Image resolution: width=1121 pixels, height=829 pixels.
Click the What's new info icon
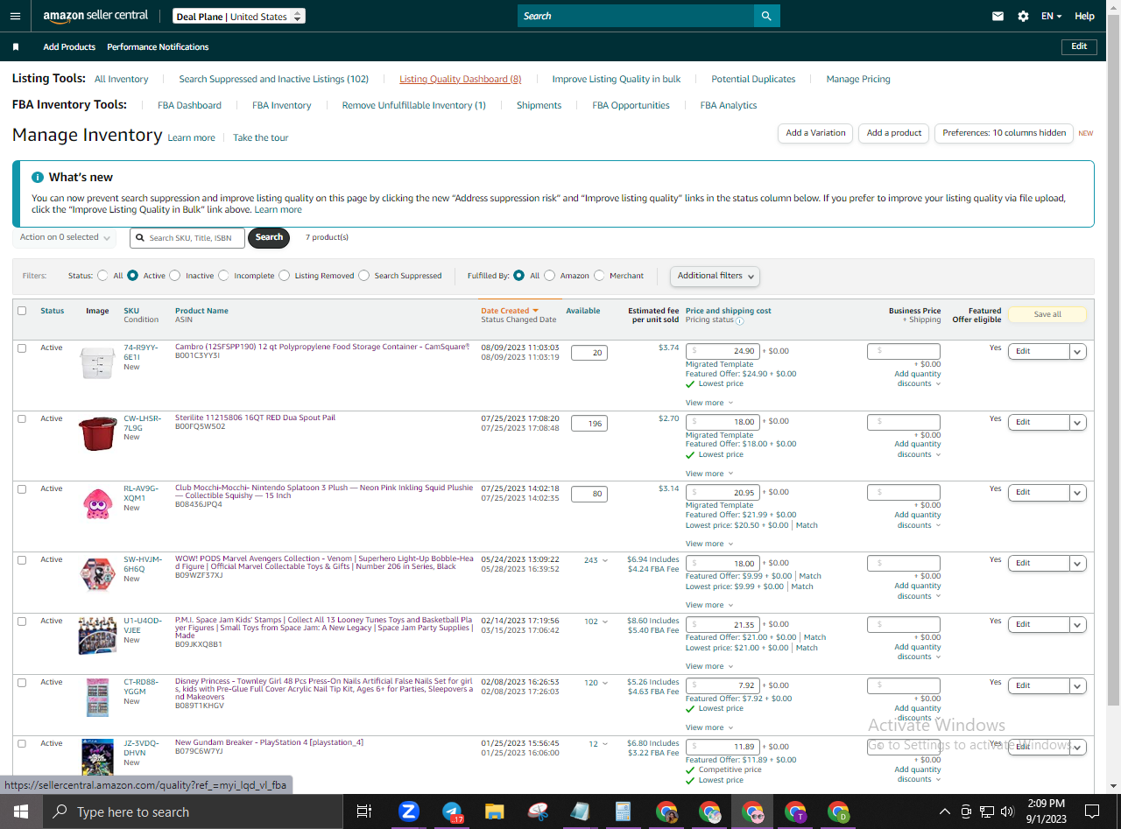point(38,177)
